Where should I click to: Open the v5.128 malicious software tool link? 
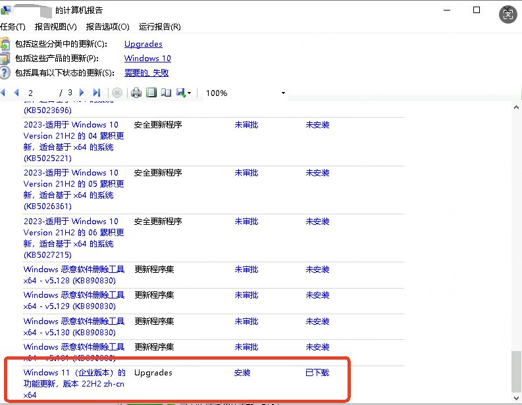coord(74,275)
